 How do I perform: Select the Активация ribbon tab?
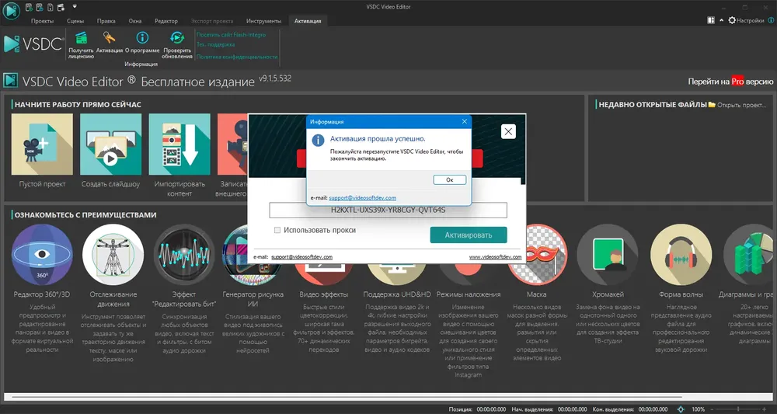click(307, 21)
